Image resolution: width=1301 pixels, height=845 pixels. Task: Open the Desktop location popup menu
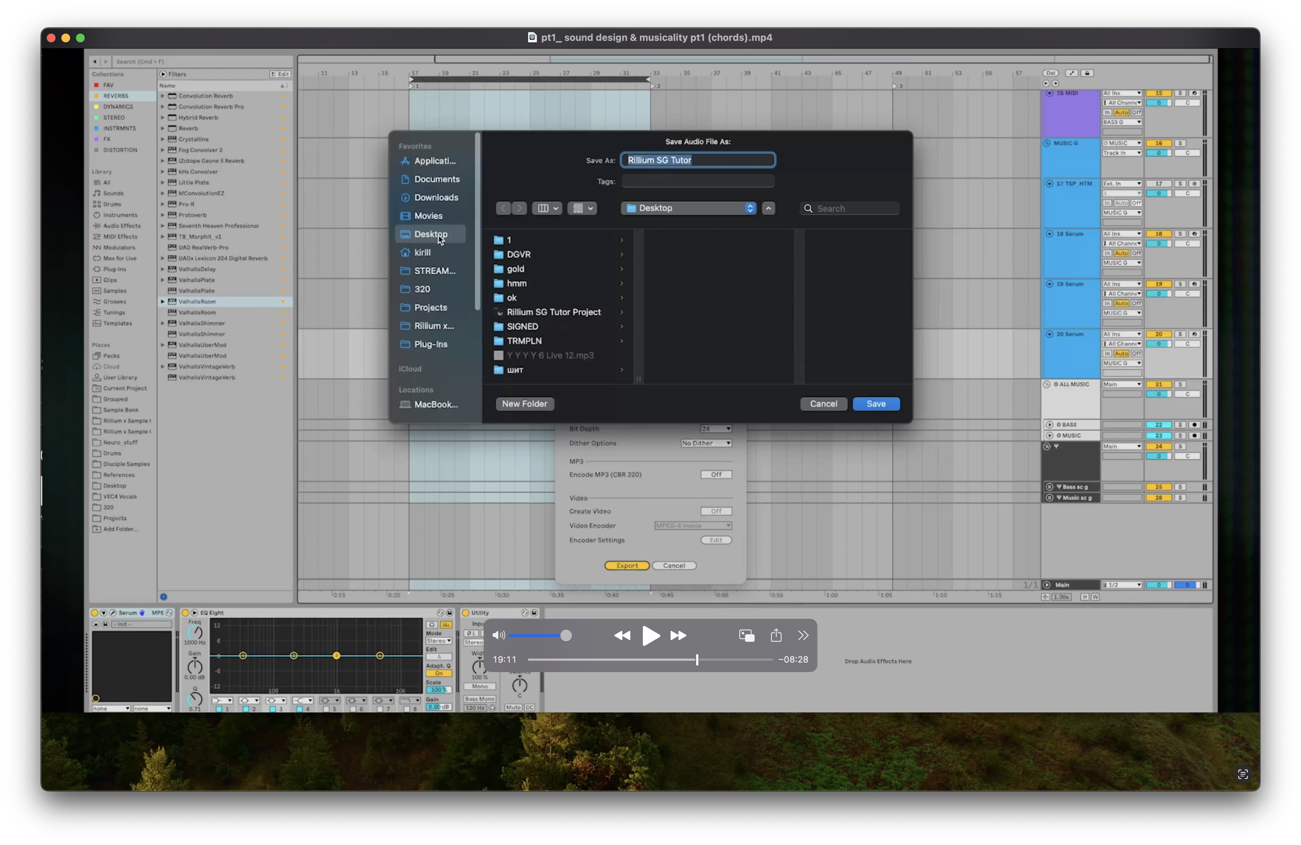689,208
